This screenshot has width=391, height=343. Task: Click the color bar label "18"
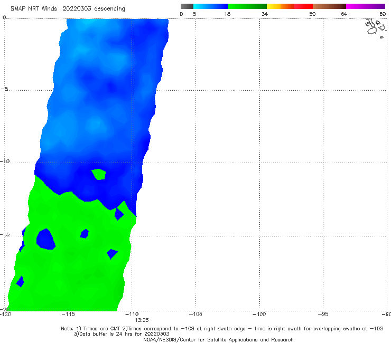[227, 14]
